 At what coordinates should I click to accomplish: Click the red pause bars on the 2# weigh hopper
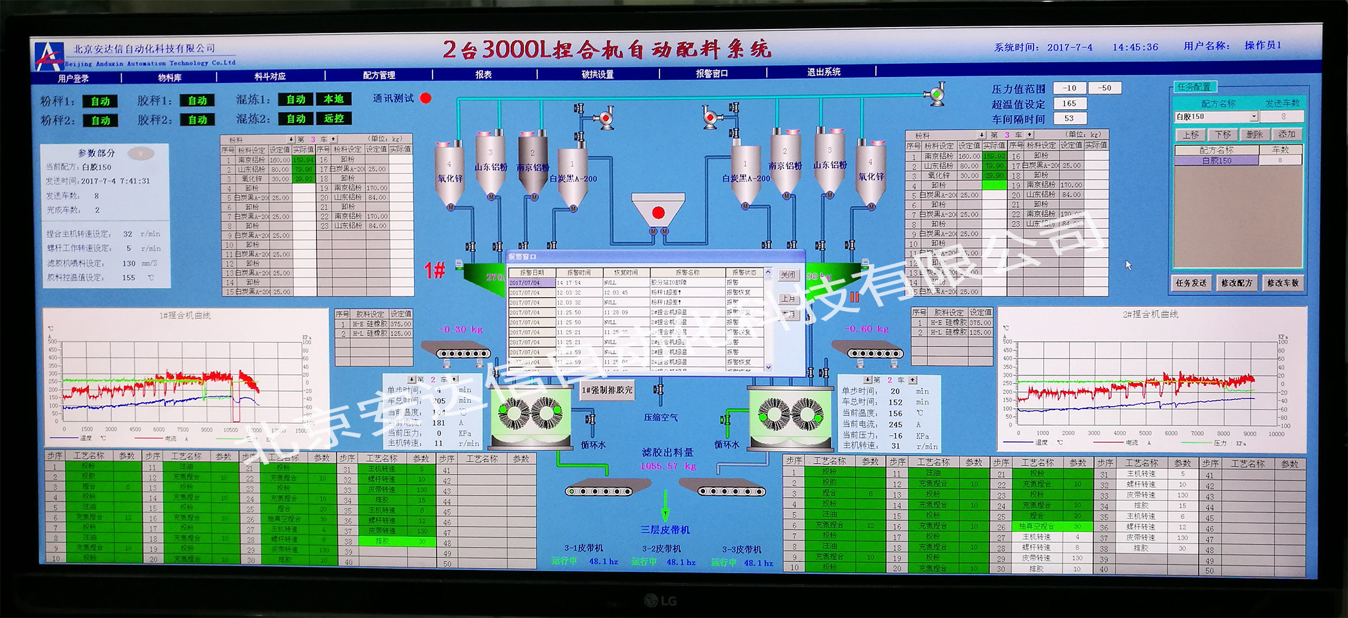pos(854,297)
